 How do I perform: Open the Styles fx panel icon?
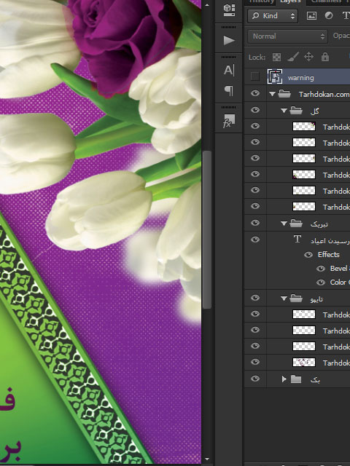point(229,121)
